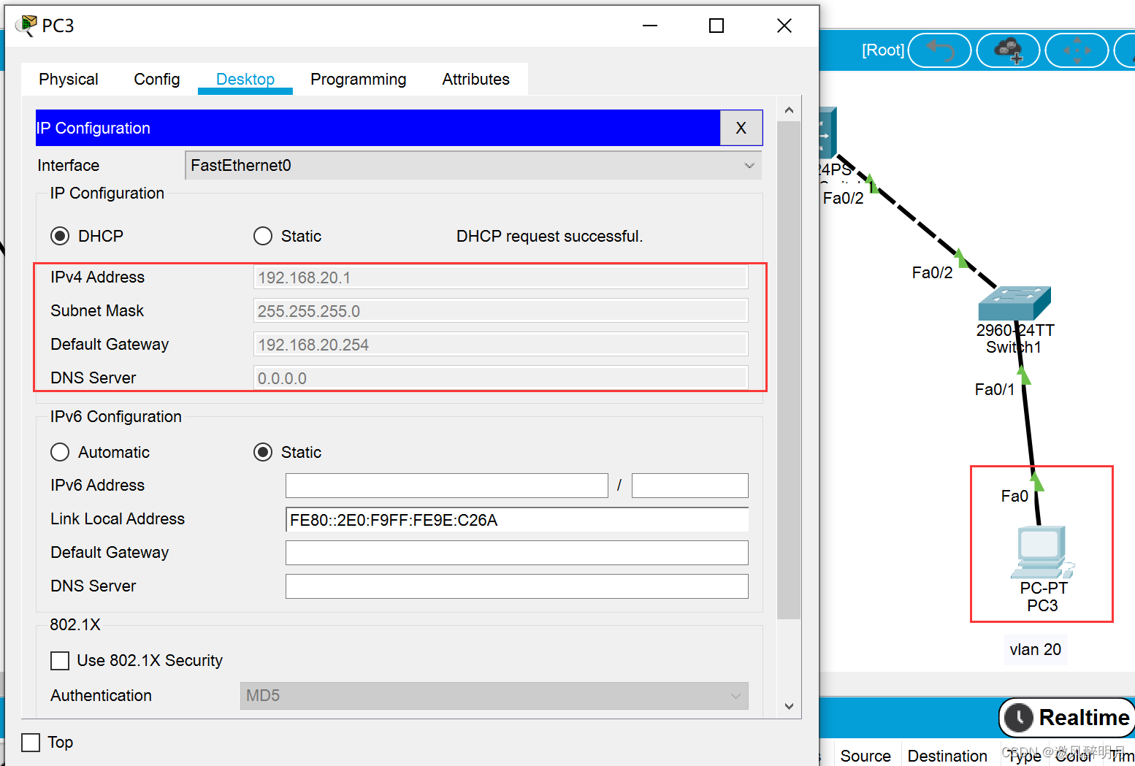Viewport: 1135px width, 766px height.
Task: Click the scrollbar down arrow
Action: coord(789,706)
